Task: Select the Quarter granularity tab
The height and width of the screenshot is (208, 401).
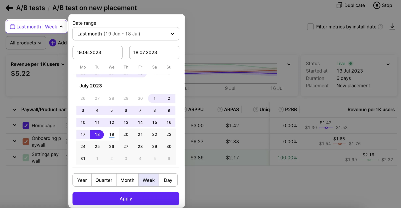Action: click(x=104, y=180)
